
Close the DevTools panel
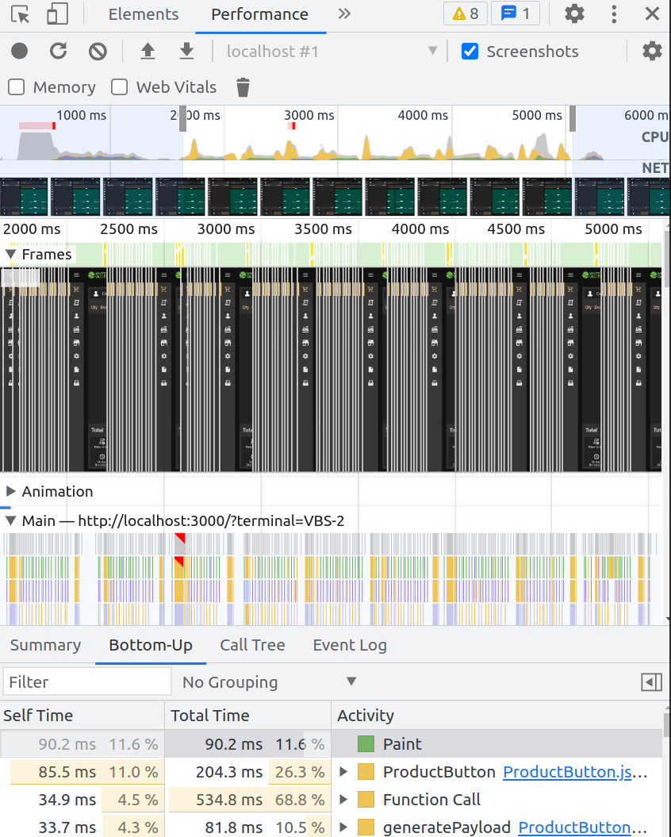click(652, 13)
